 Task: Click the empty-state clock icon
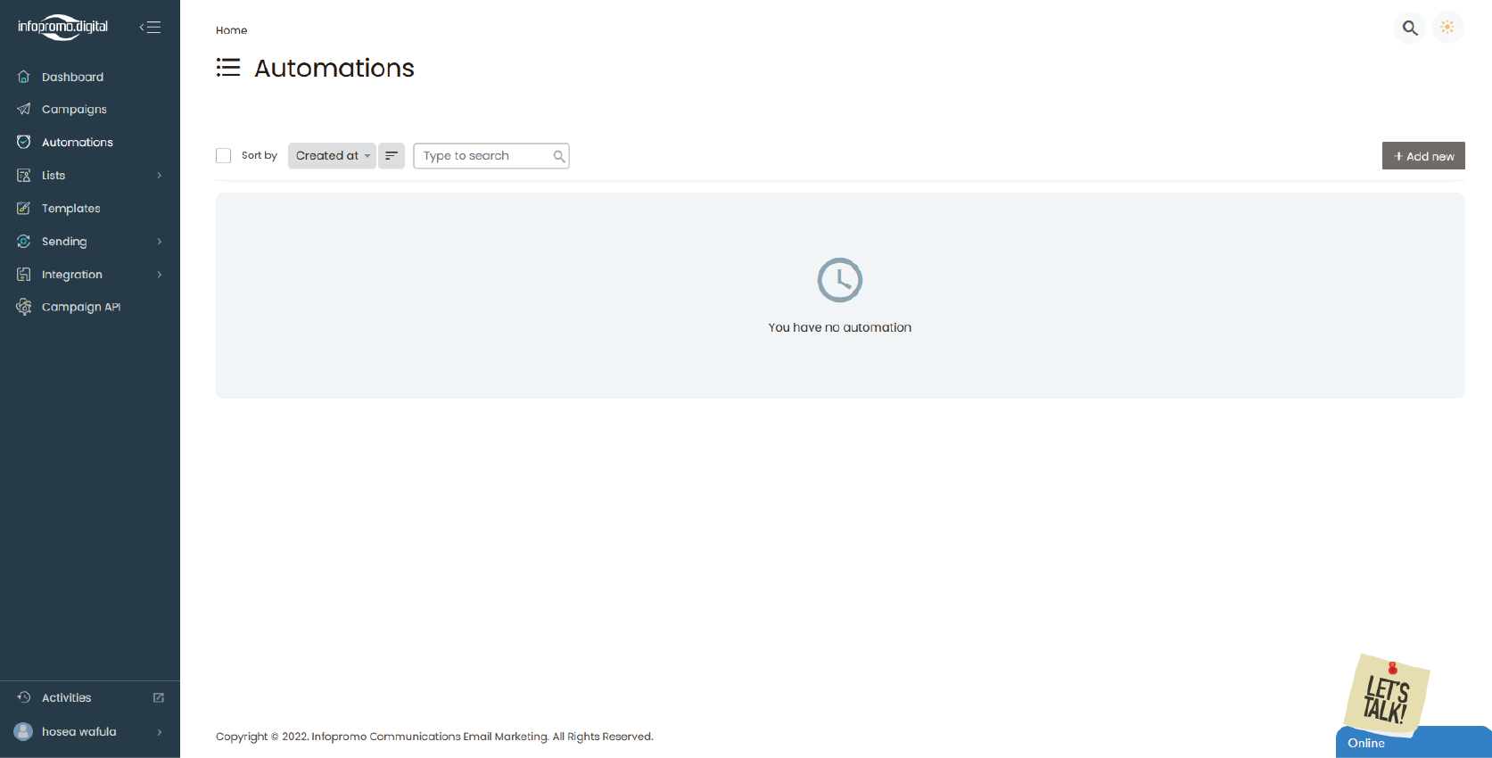tap(840, 280)
